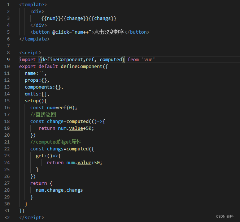Click the "num++" string value
The image size is (240, 222).
tap(82, 32)
